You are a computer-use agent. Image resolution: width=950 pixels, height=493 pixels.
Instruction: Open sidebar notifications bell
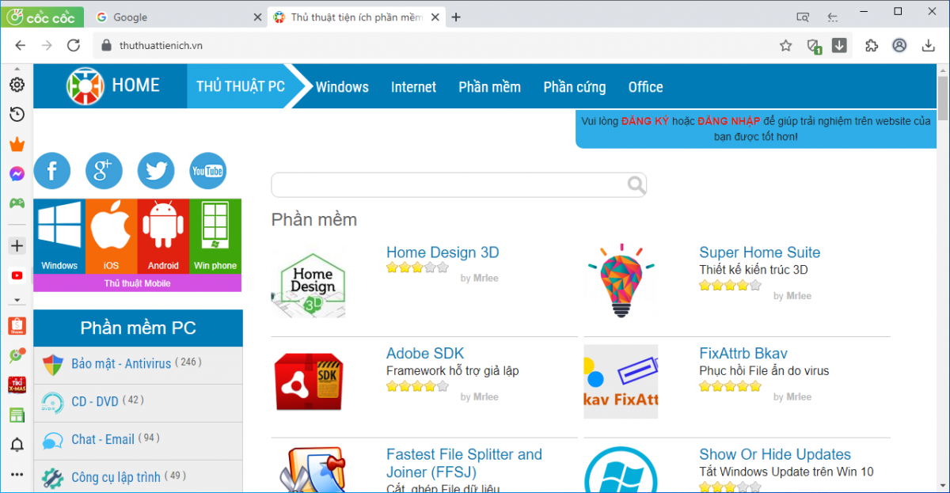[x=17, y=445]
